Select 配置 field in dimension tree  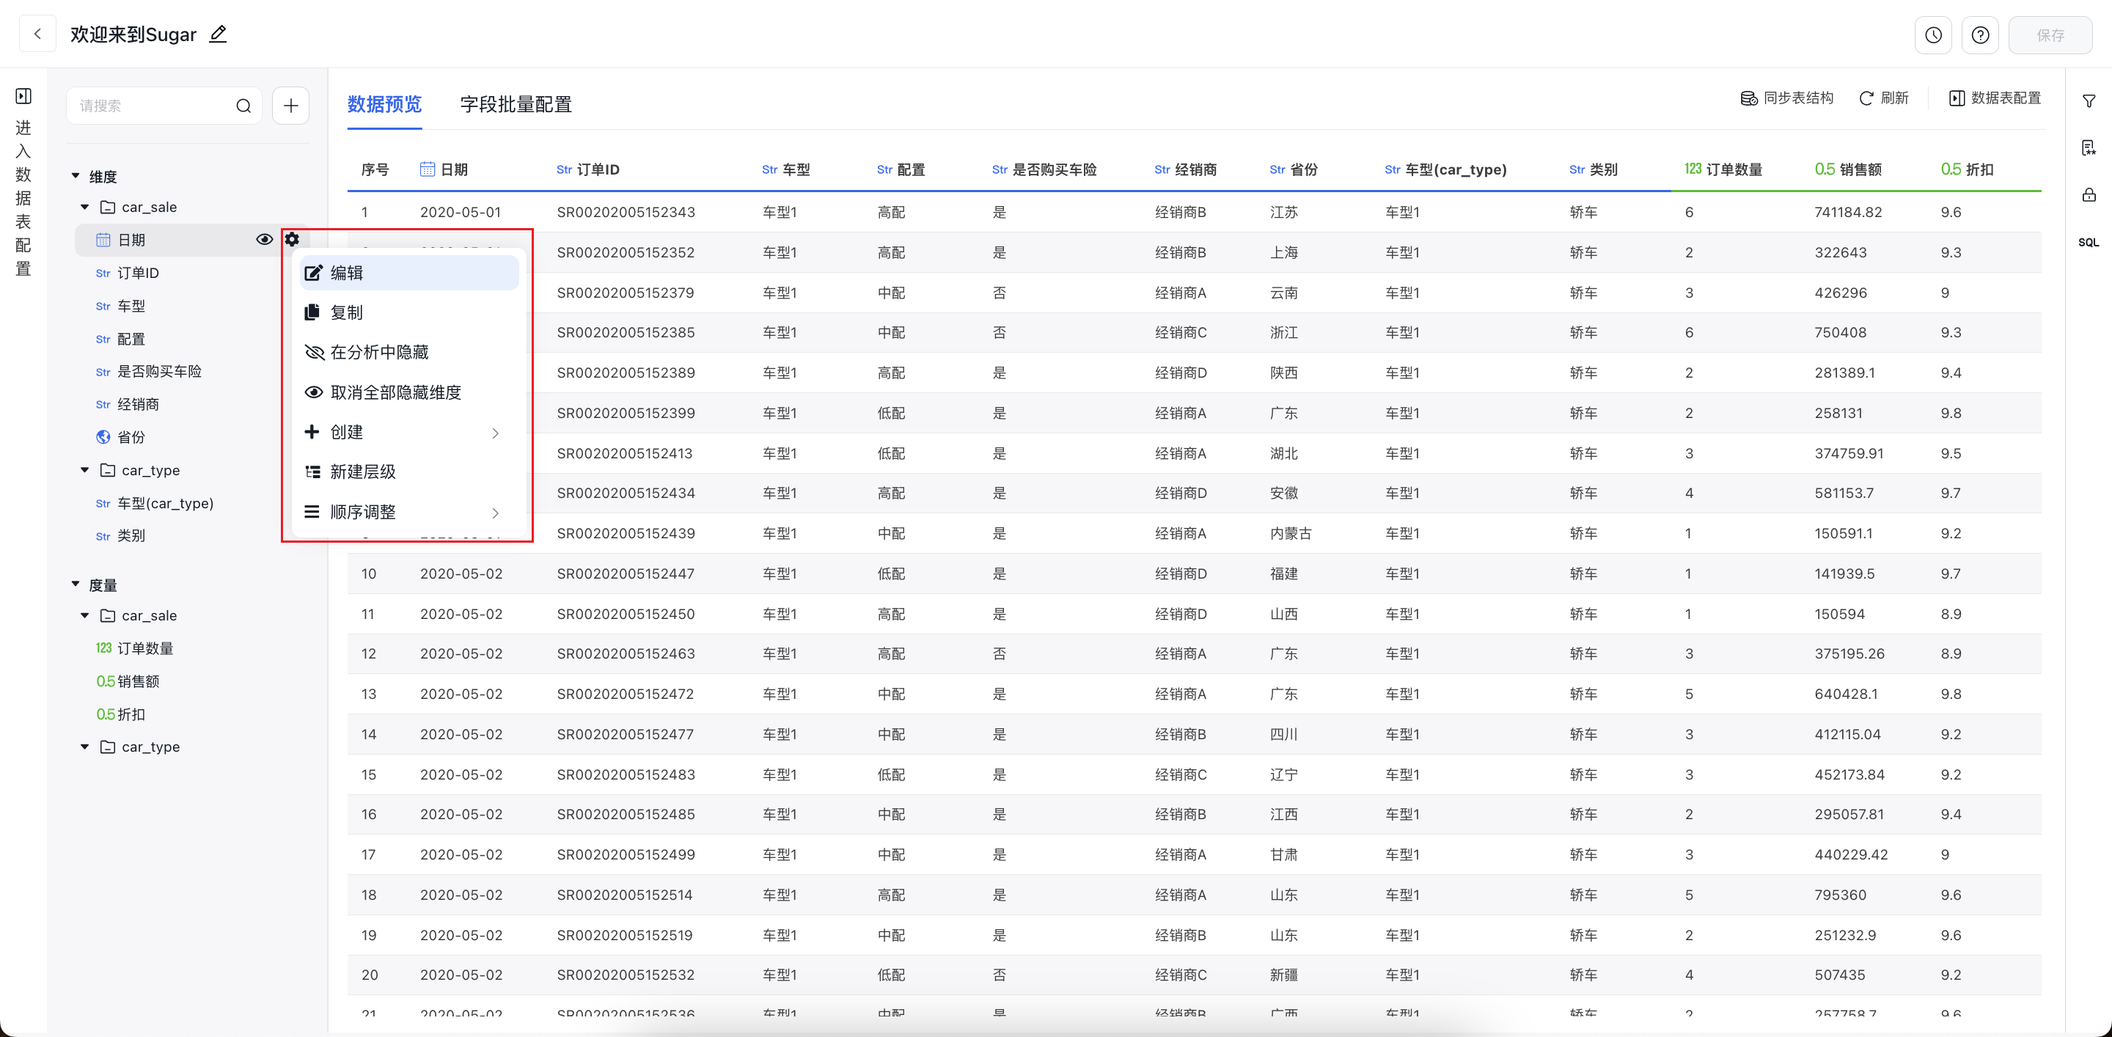point(131,339)
